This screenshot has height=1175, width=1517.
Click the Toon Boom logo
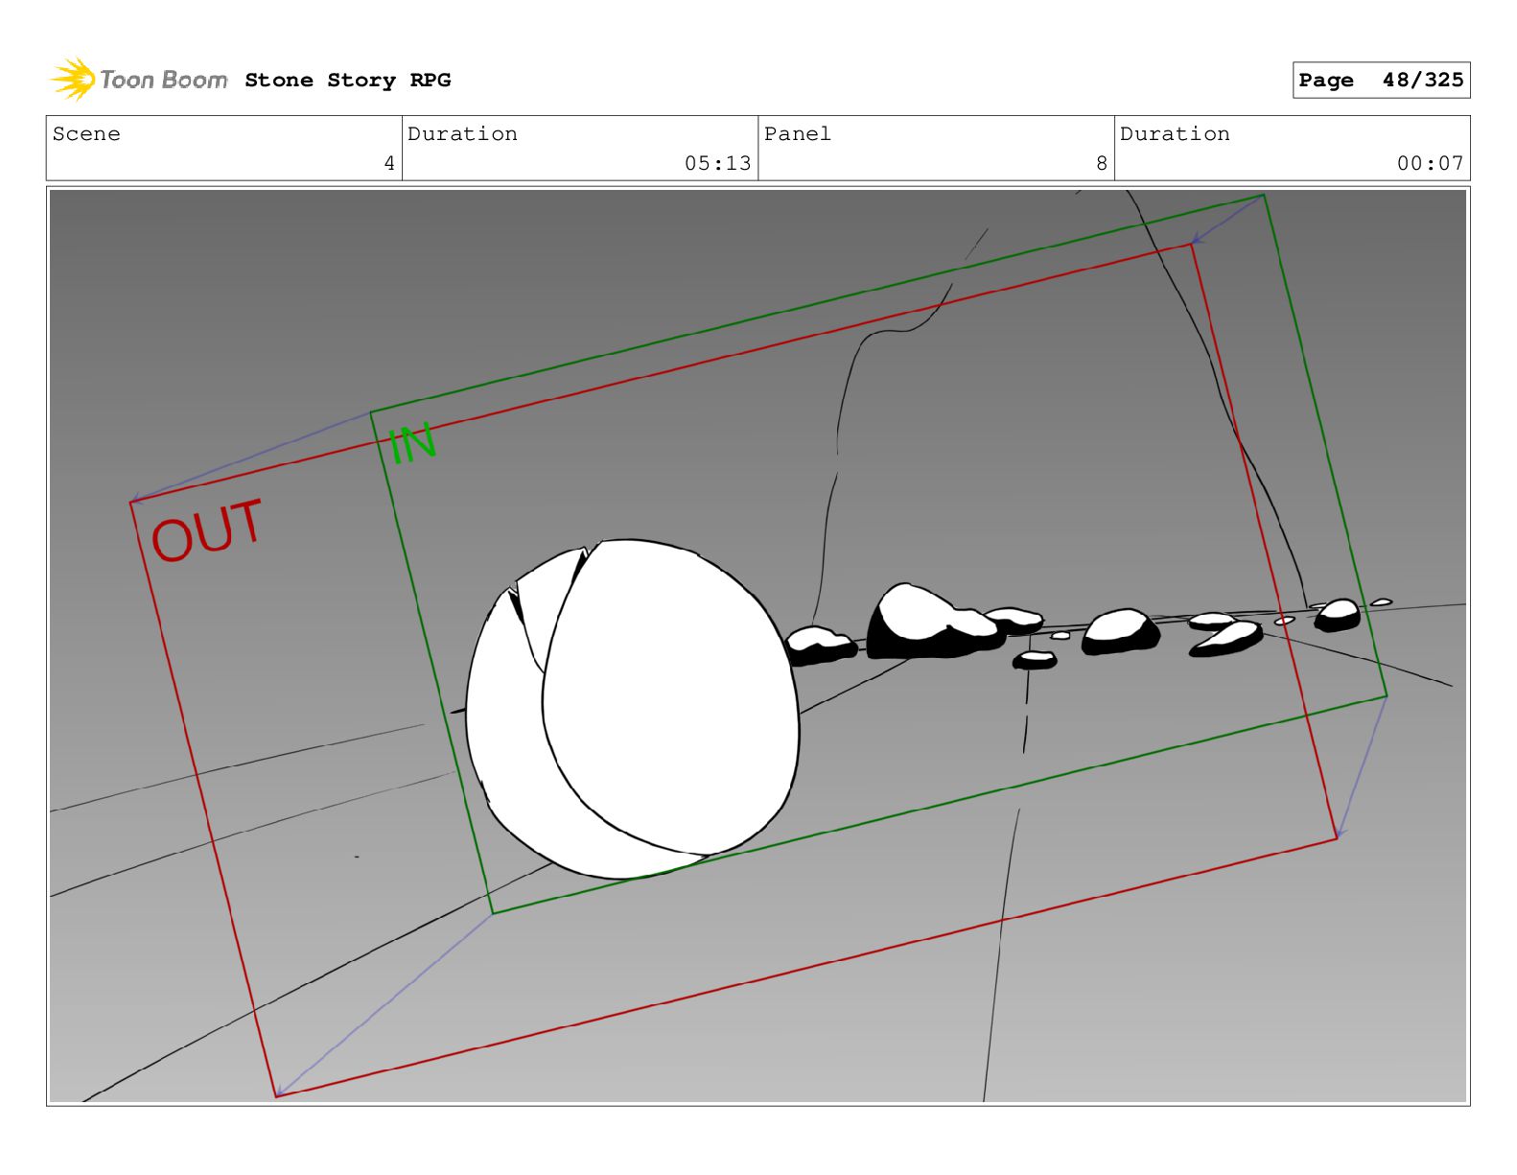tap(139, 80)
